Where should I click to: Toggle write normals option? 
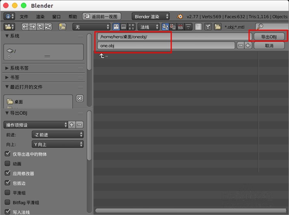coord(7,212)
